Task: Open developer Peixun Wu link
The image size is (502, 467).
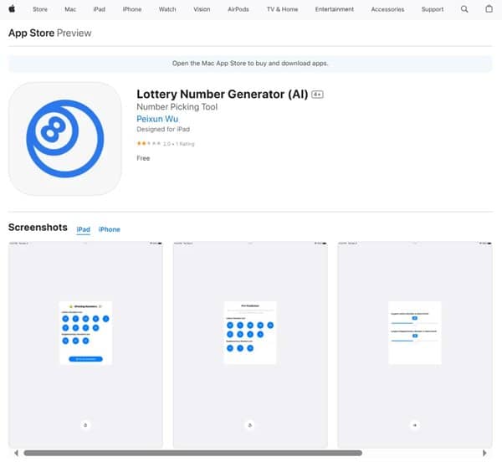Action: pos(157,119)
